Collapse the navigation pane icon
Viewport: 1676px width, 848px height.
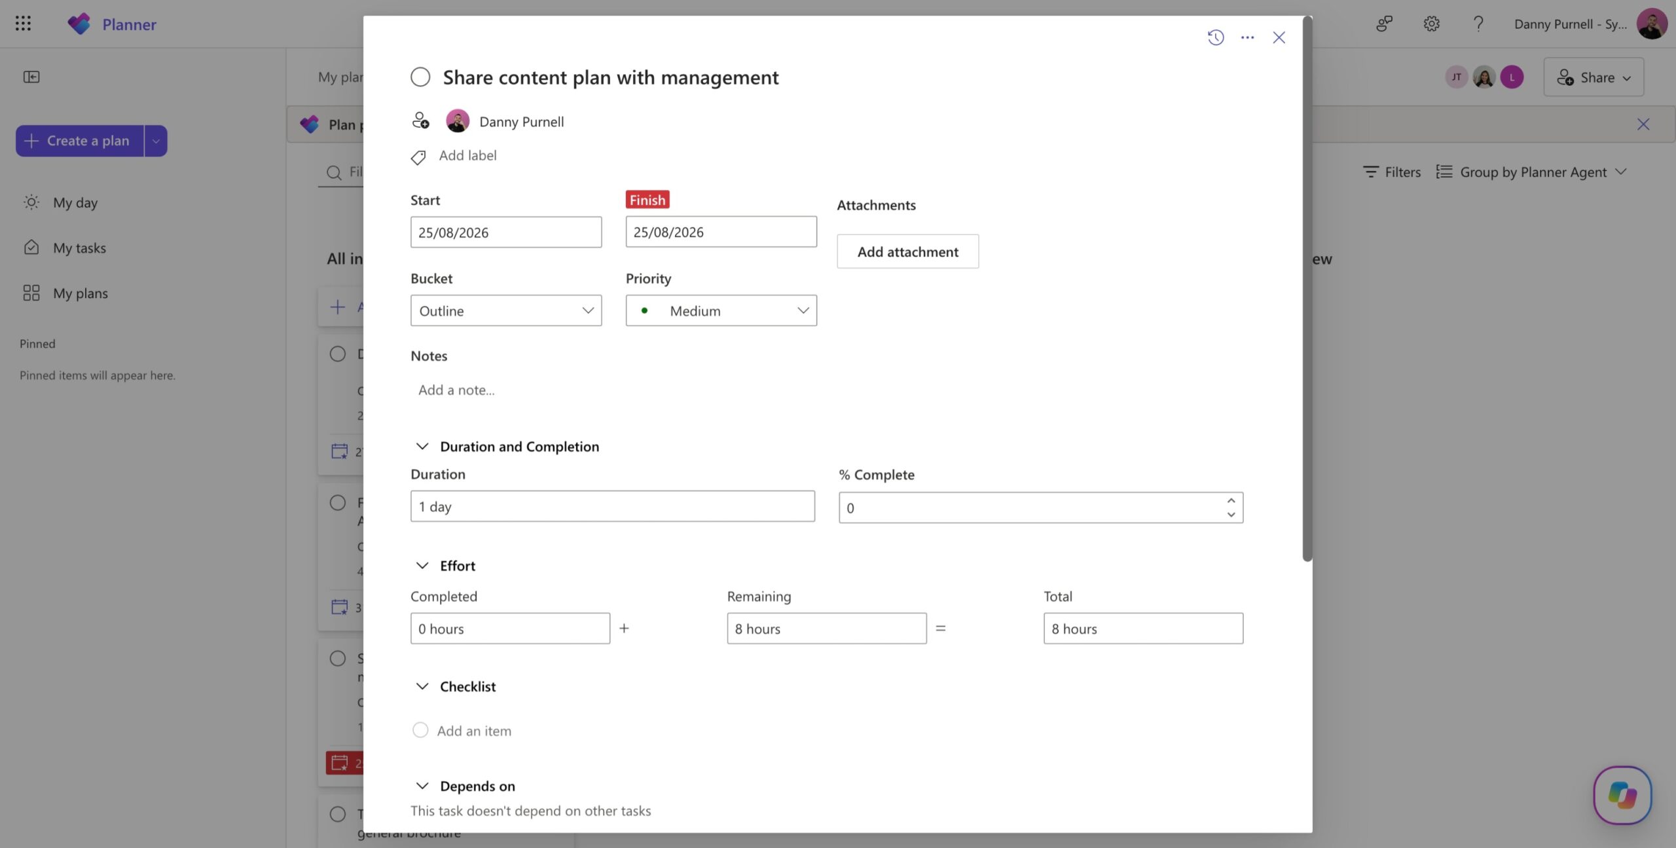[x=31, y=77]
